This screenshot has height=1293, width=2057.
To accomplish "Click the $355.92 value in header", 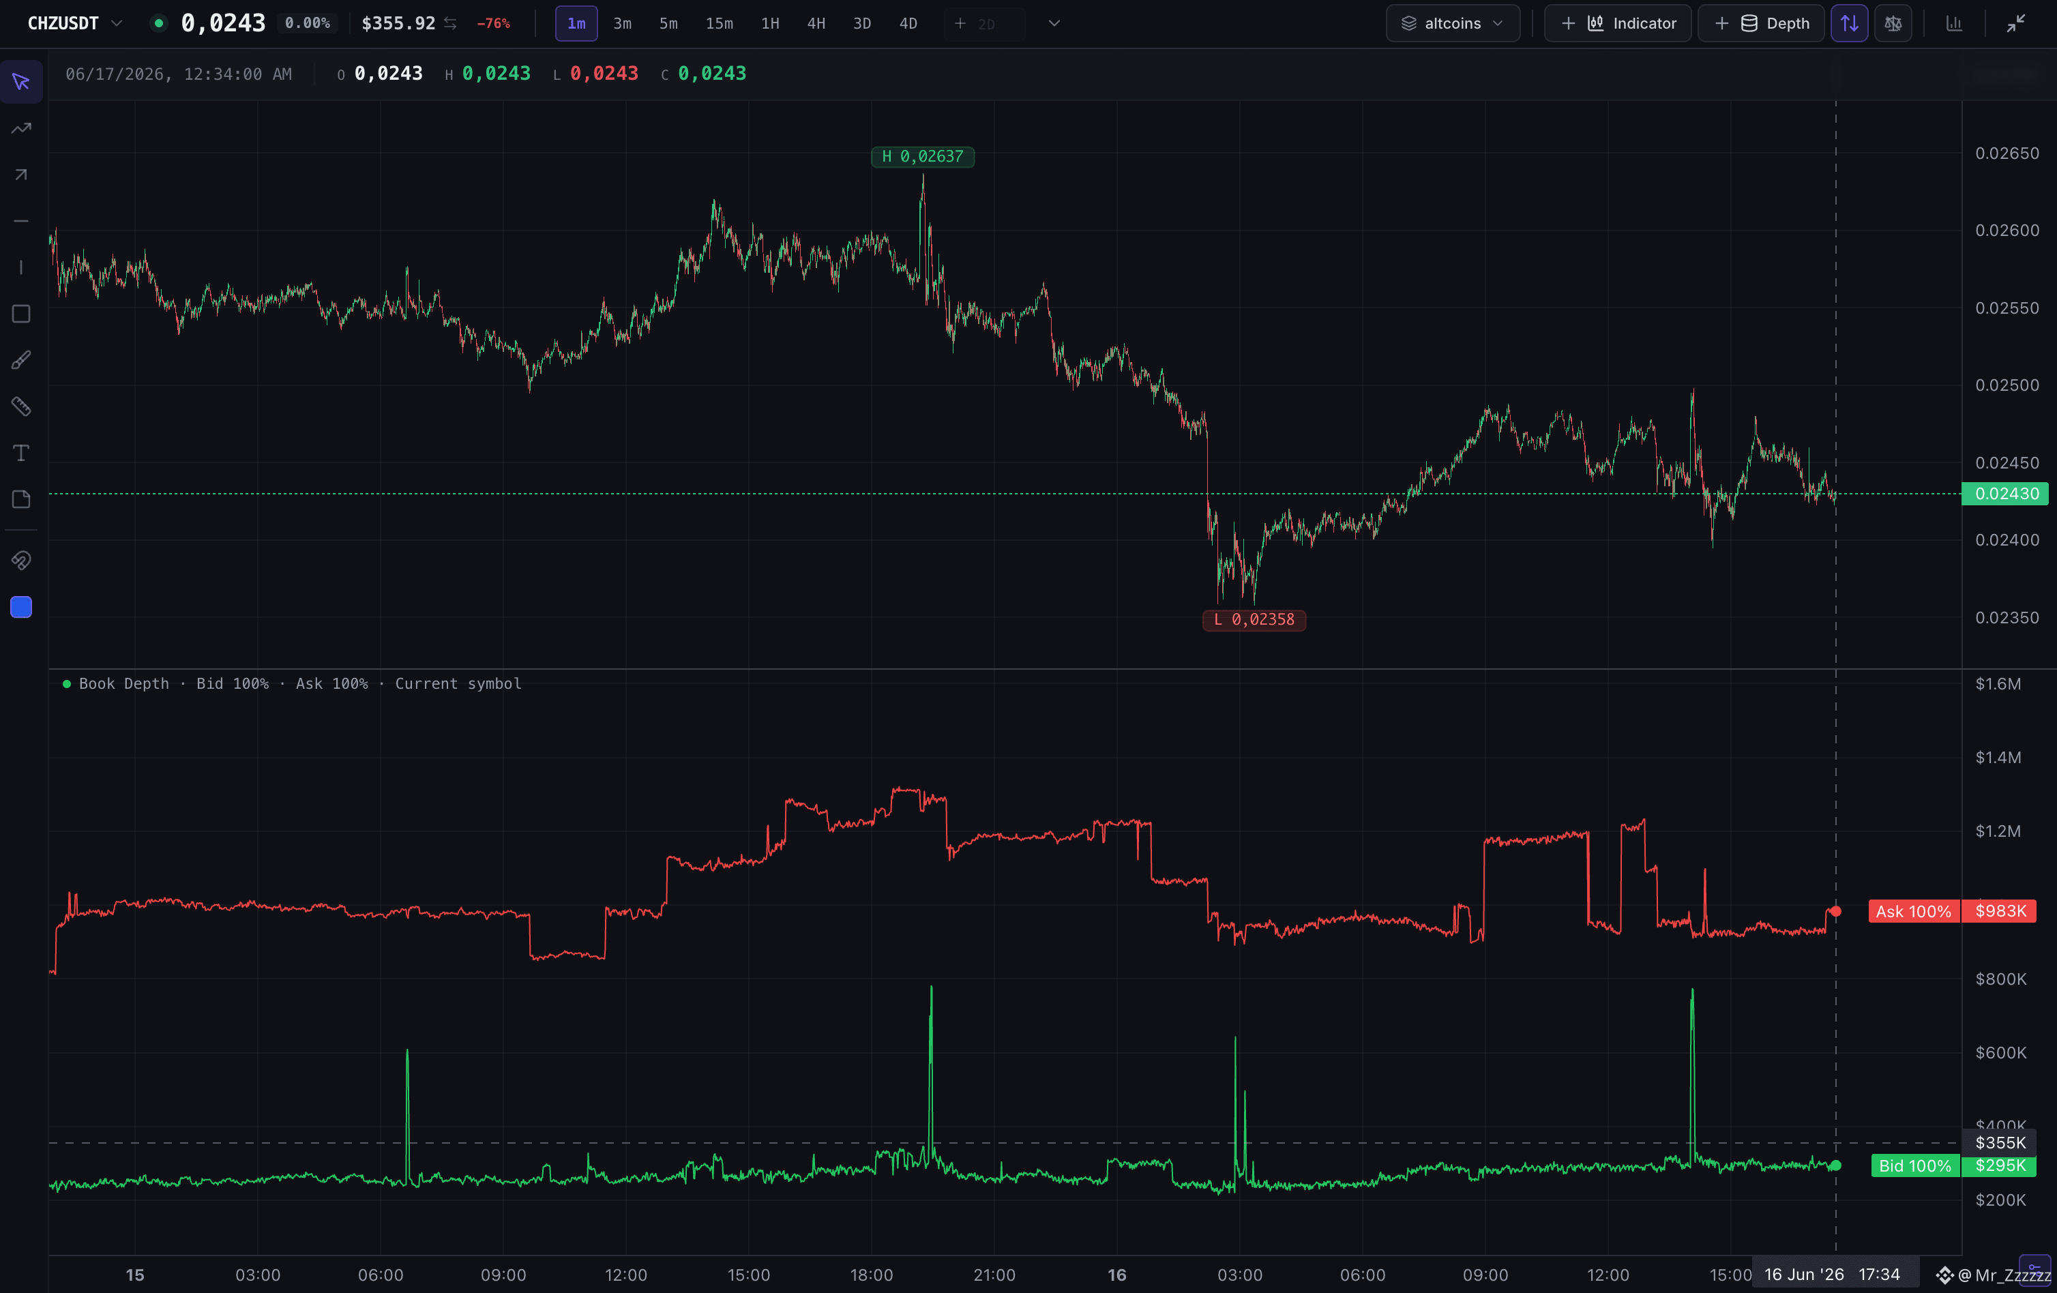I will coord(398,24).
